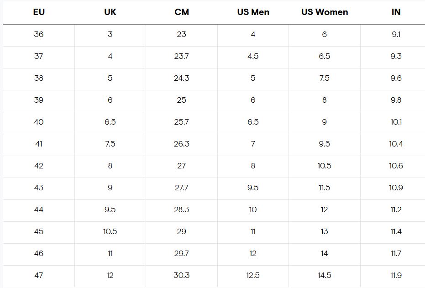Click the UK 10.5 cell
This screenshot has width=425, height=288.
click(x=110, y=232)
